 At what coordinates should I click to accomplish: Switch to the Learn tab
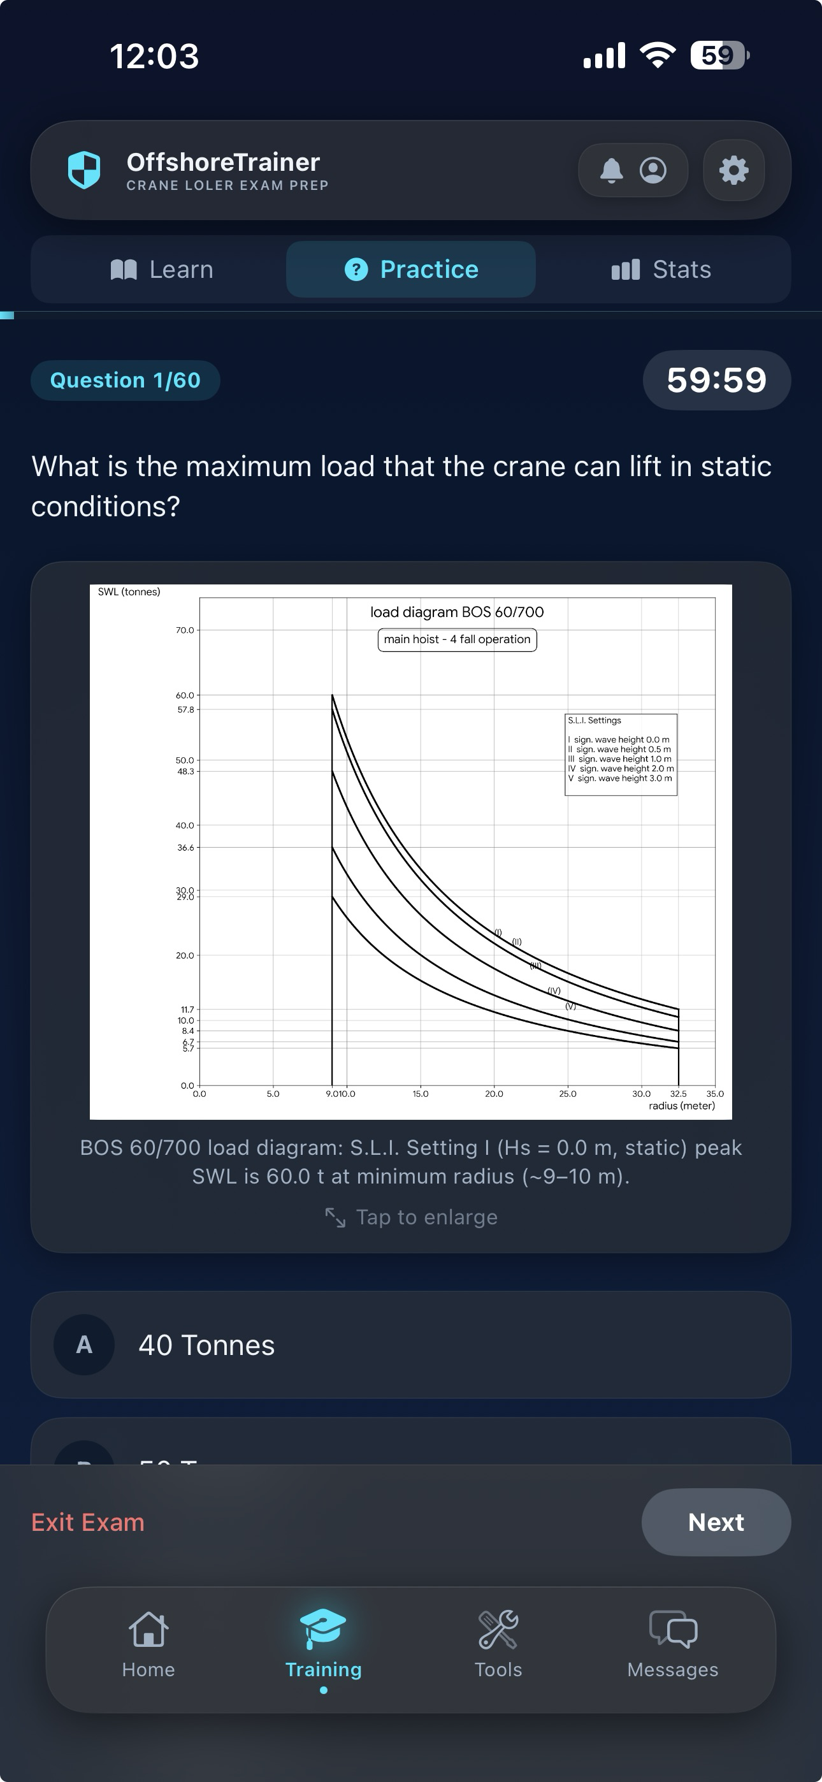pos(162,269)
